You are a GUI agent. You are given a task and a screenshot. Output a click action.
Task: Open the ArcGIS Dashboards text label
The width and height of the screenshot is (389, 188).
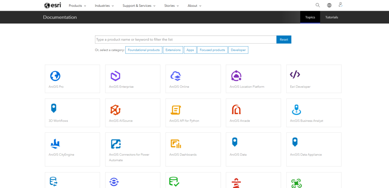(183, 155)
